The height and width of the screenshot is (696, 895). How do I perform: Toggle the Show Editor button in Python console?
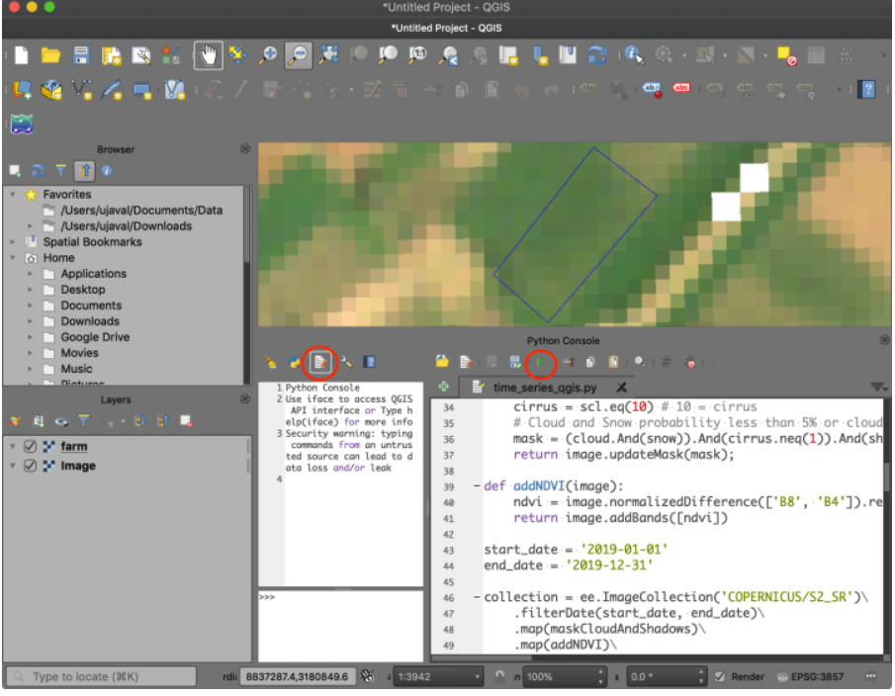tap(320, 362)
